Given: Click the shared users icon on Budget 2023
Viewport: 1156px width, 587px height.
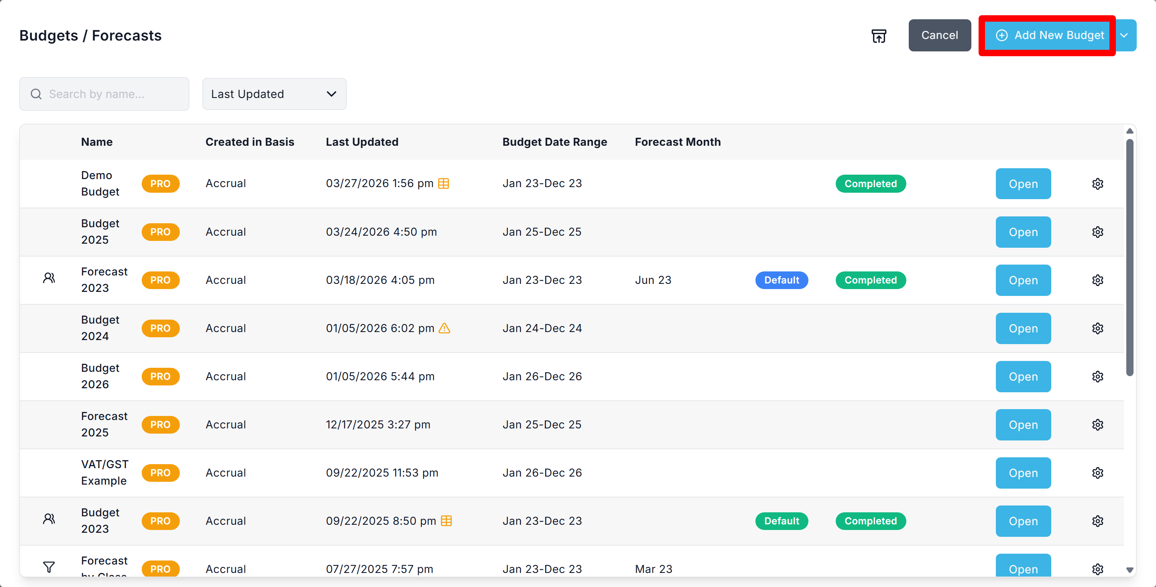Looking at the screenshot, I should tap(49, 519).
